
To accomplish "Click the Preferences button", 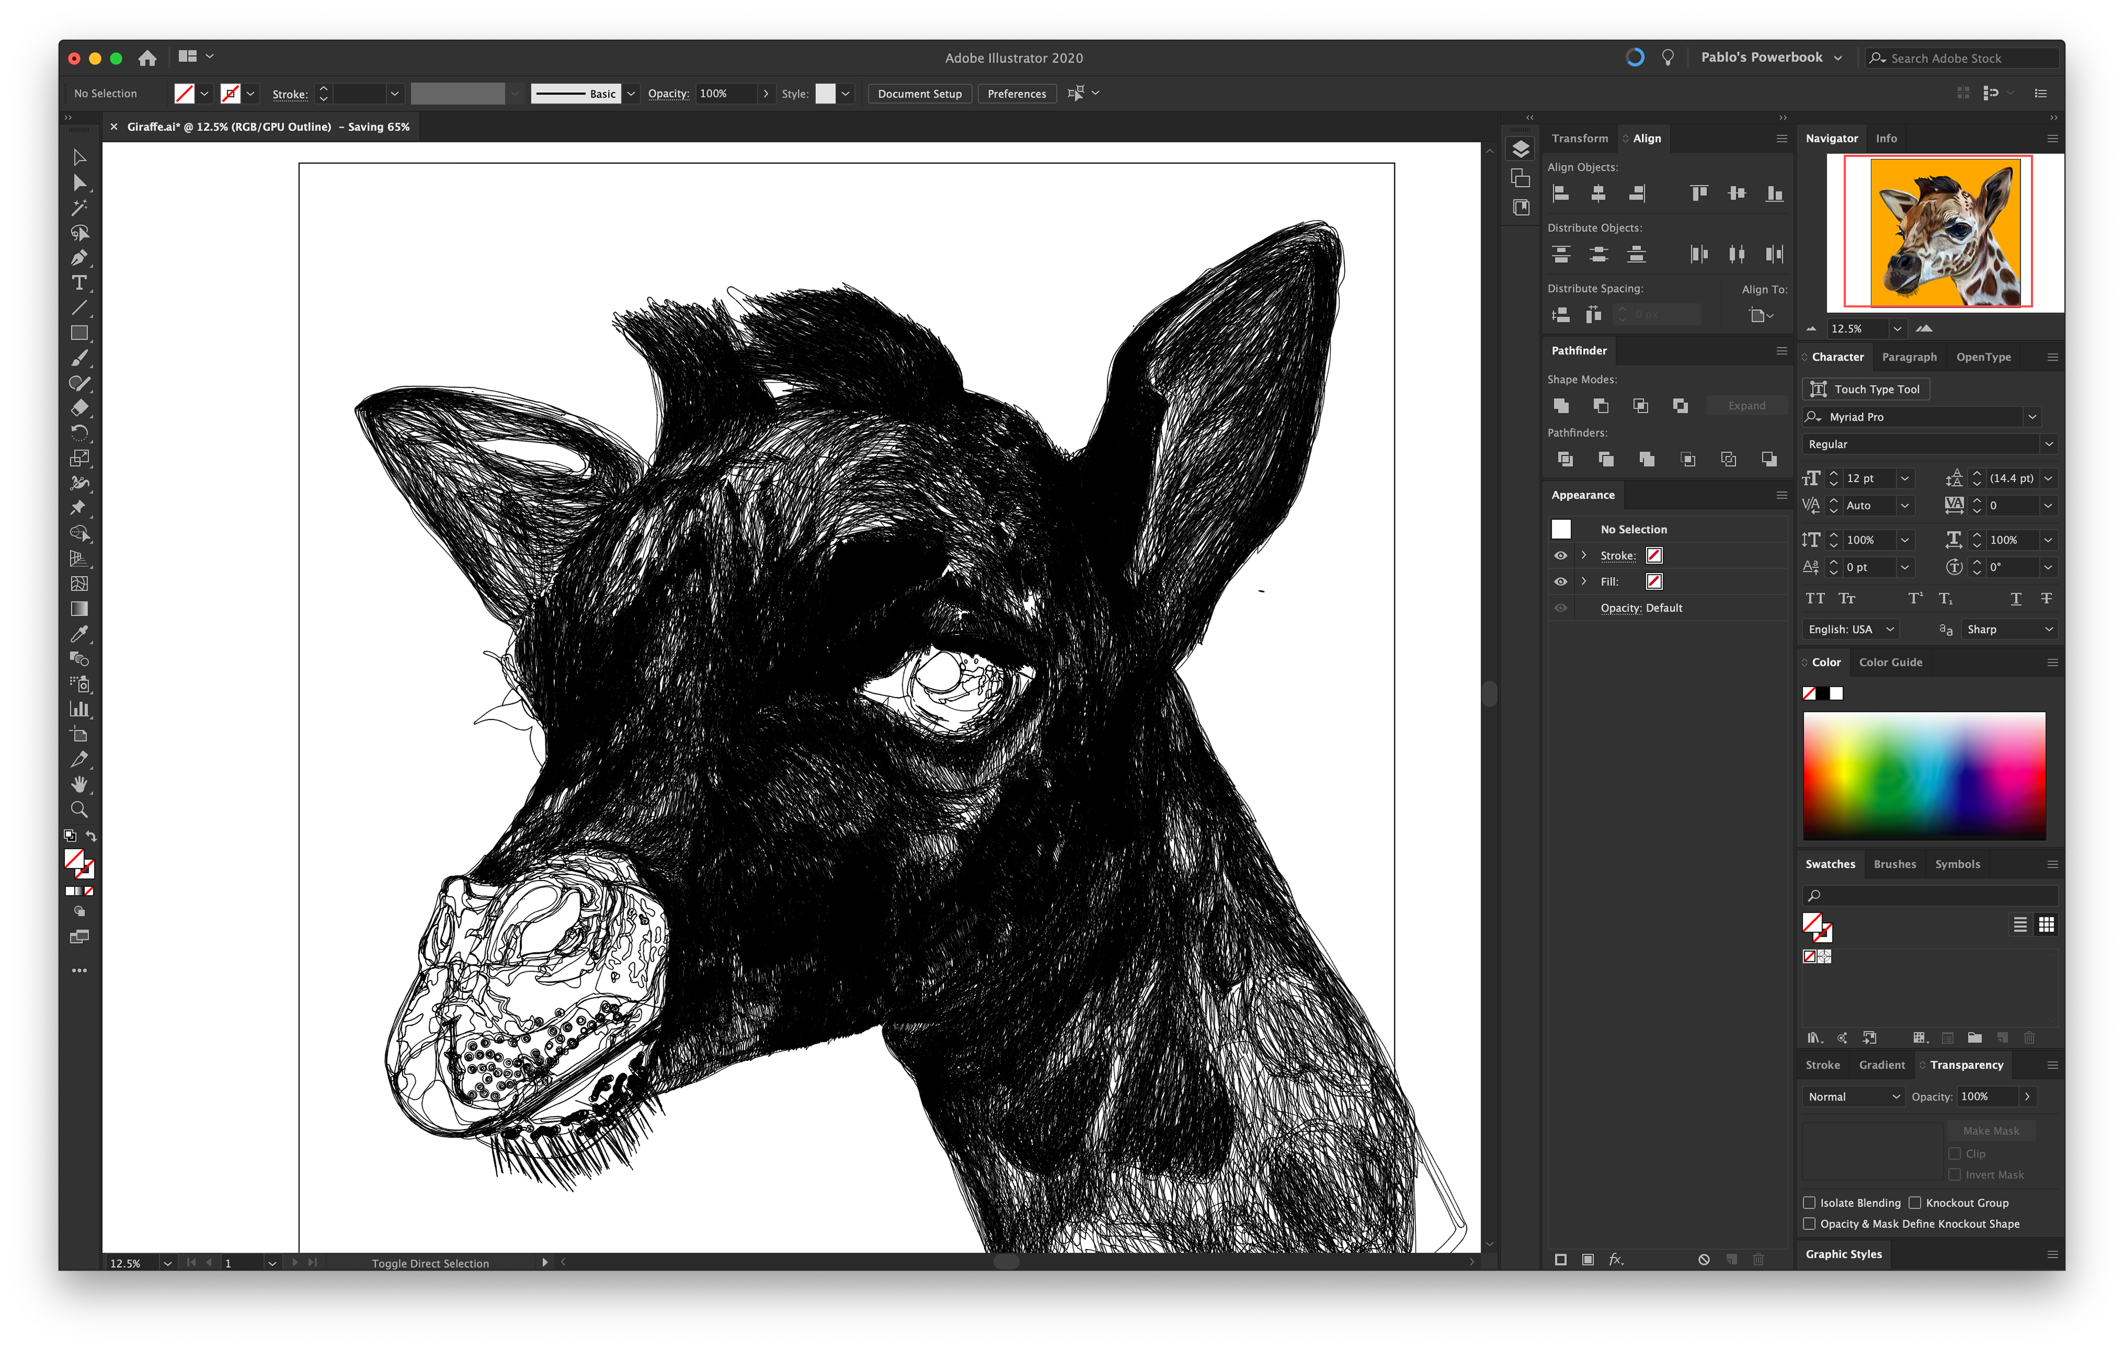I will click(x=1016, y=93).
